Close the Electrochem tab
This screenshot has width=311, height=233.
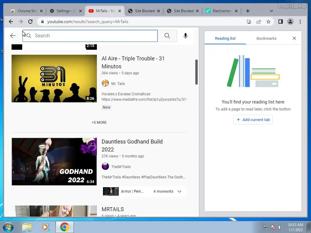point(236,11)
